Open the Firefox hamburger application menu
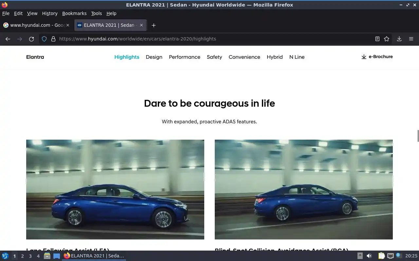 pyautogui.click(x=411, y=39)
